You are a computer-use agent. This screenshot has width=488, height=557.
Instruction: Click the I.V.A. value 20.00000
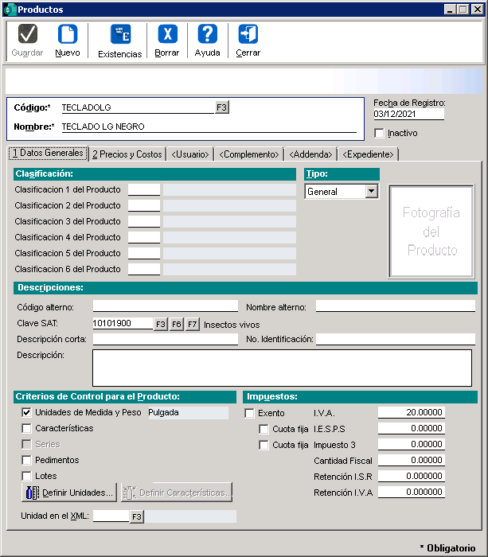tap(412, 412)
